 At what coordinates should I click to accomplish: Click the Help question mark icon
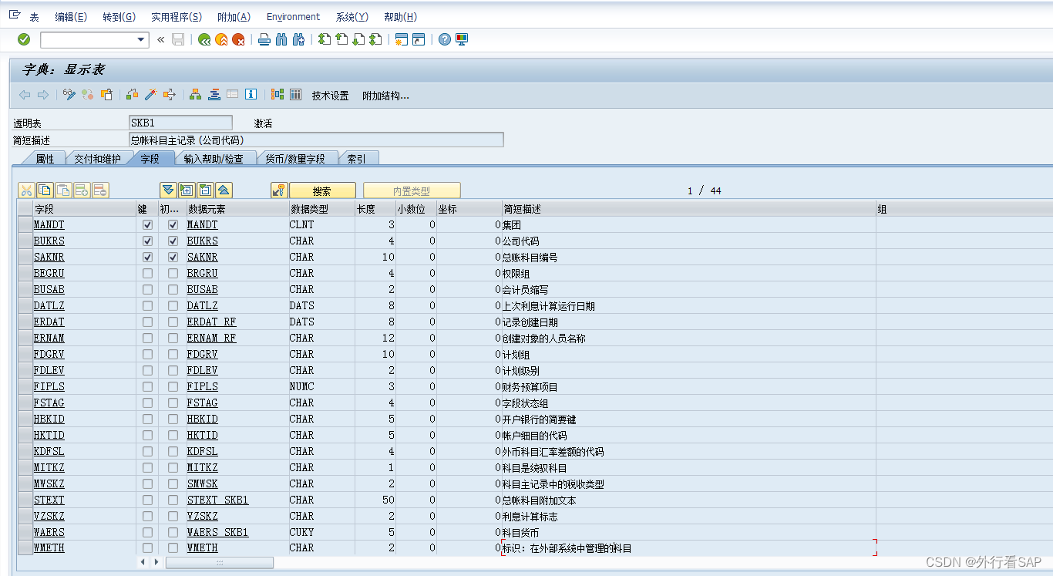(445, 39)
